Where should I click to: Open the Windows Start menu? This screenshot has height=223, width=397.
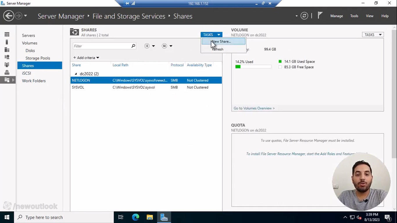(x=7, y=217)
